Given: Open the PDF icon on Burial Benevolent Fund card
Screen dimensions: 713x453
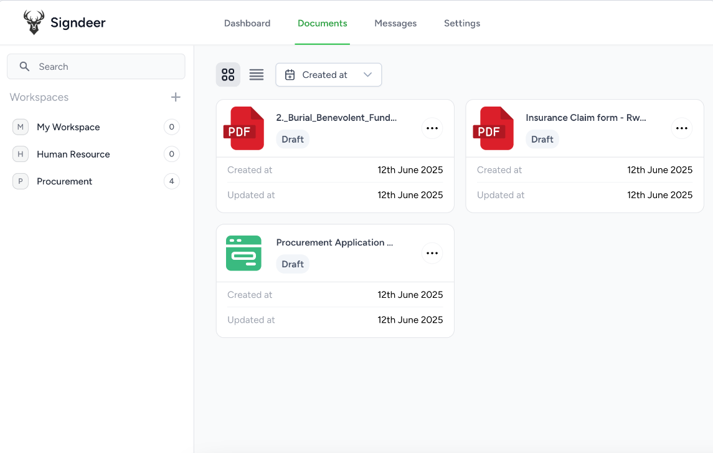Looking at the screenshot, I should pos(243,128).
